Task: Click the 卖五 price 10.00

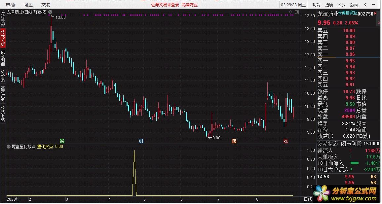Action: [349, 30]
